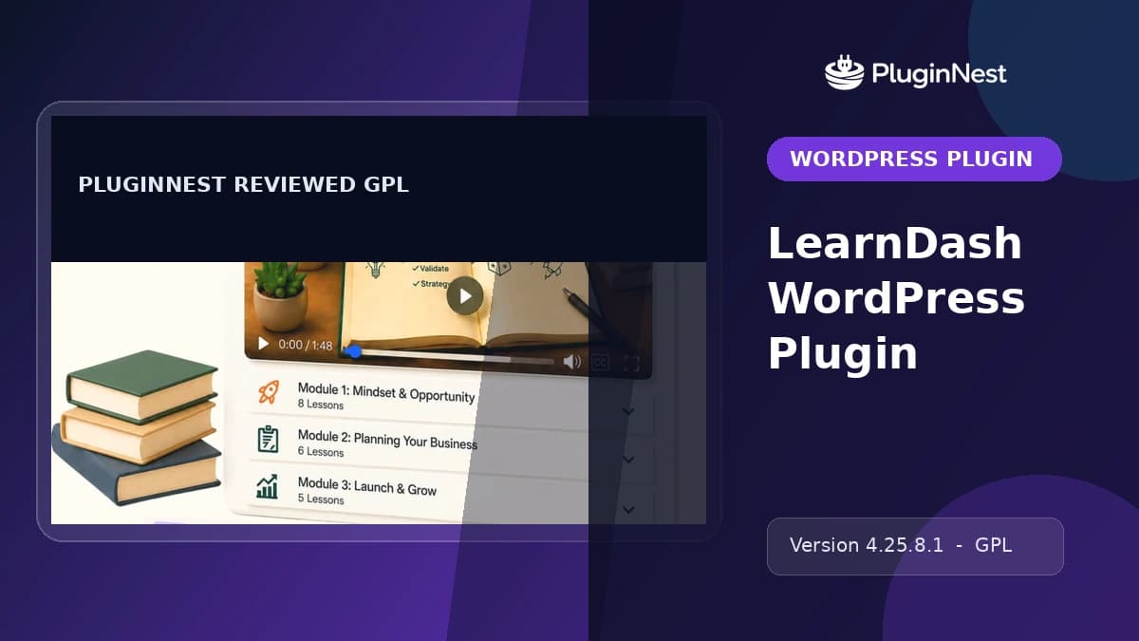
Task: Click the stacked books illustration
Action: click(x=139, y=427)
